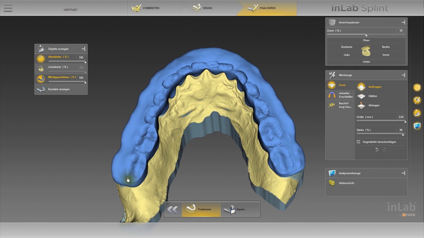
Task: Click the view cube model icon
Action: [x=366, y=51]
